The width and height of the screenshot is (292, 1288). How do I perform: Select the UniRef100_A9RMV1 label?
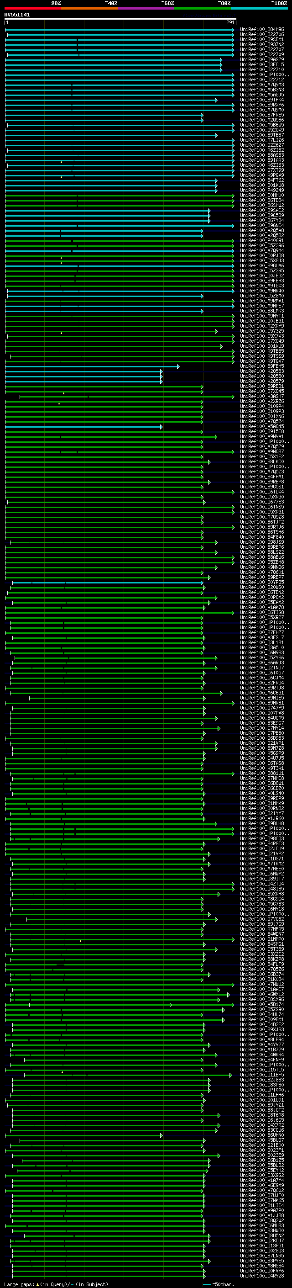pos(261,301)
